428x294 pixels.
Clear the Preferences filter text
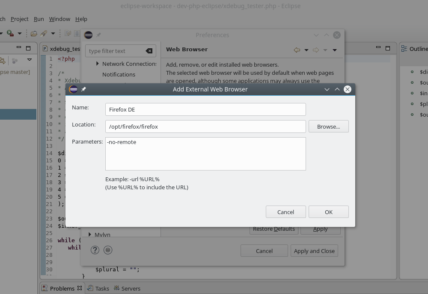pos(149,51)
